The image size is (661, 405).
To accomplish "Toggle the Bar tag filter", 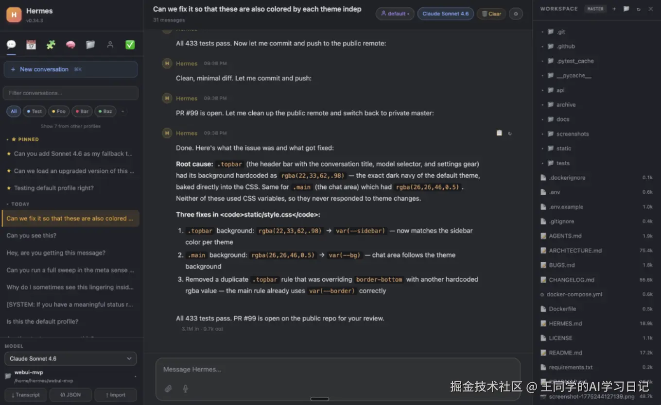I will point(82,111).
